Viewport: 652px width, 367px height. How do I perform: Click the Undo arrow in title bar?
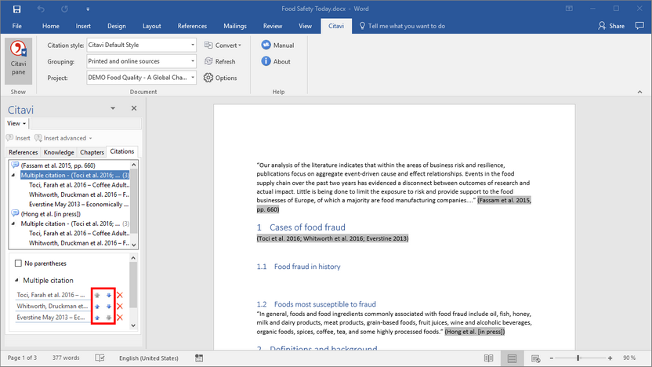[41, 9]
